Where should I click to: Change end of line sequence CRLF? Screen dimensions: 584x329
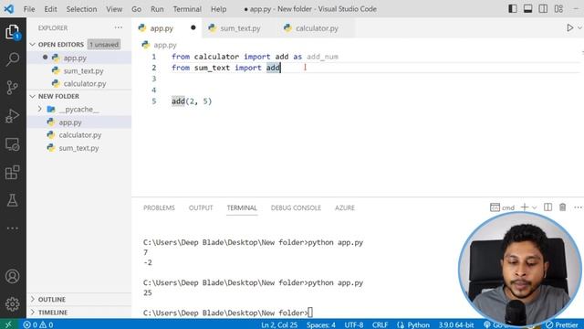coord(380,324)
